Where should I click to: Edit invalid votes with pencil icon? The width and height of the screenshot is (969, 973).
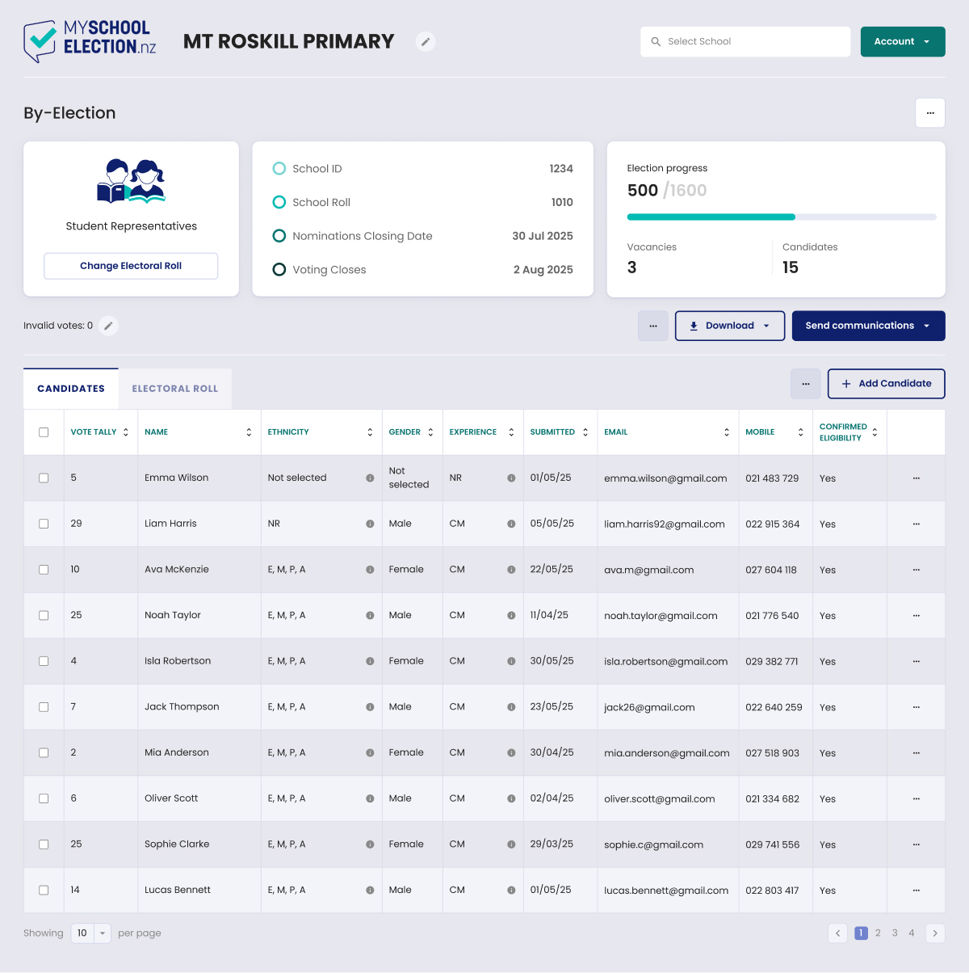pyautogui.click(x=108, y=326)
